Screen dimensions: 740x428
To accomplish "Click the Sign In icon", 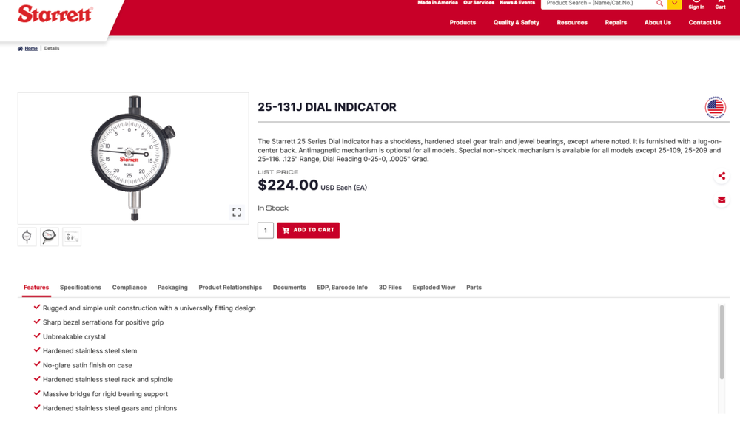I will [x=696, y=4].
